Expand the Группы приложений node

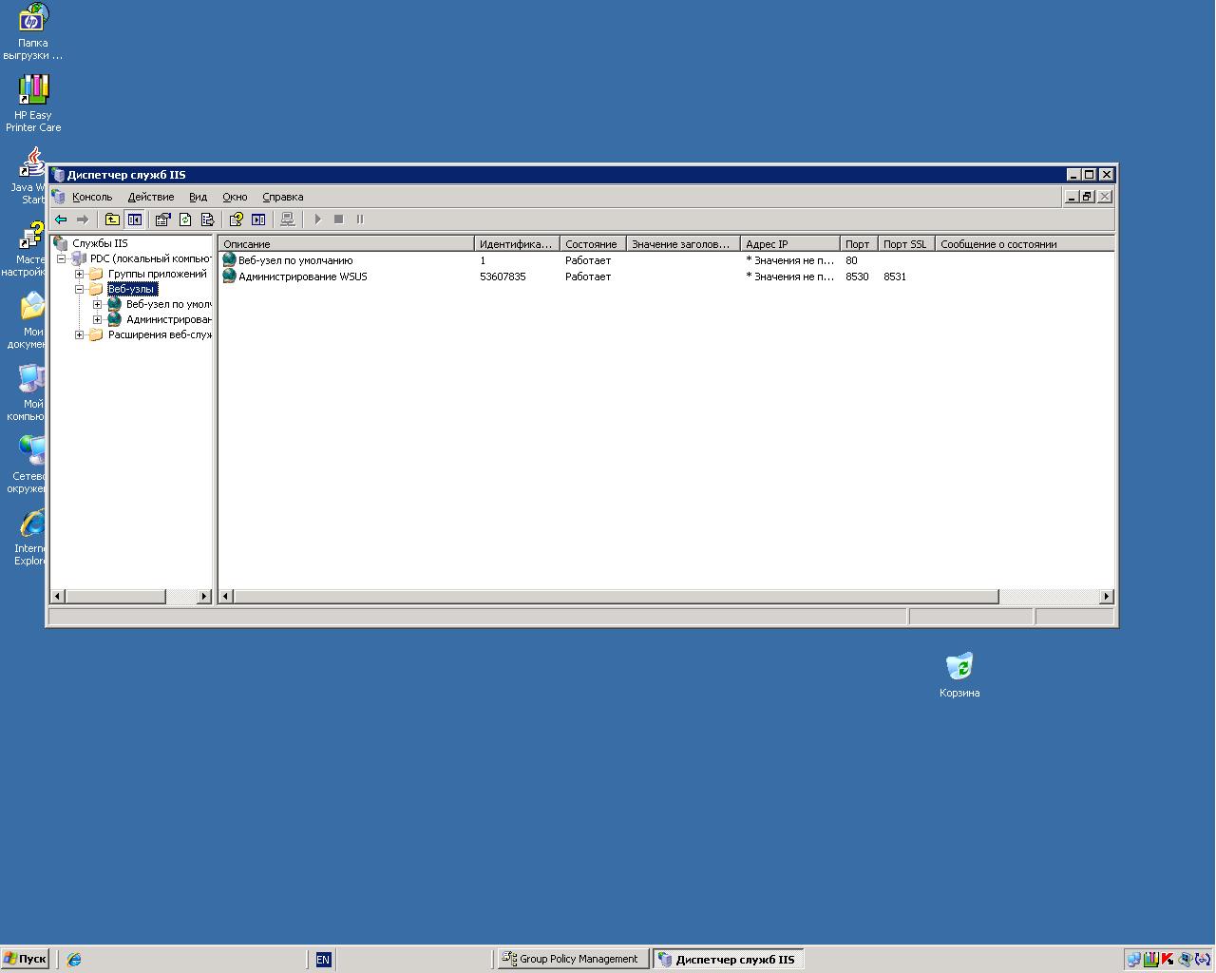[80, 274]
